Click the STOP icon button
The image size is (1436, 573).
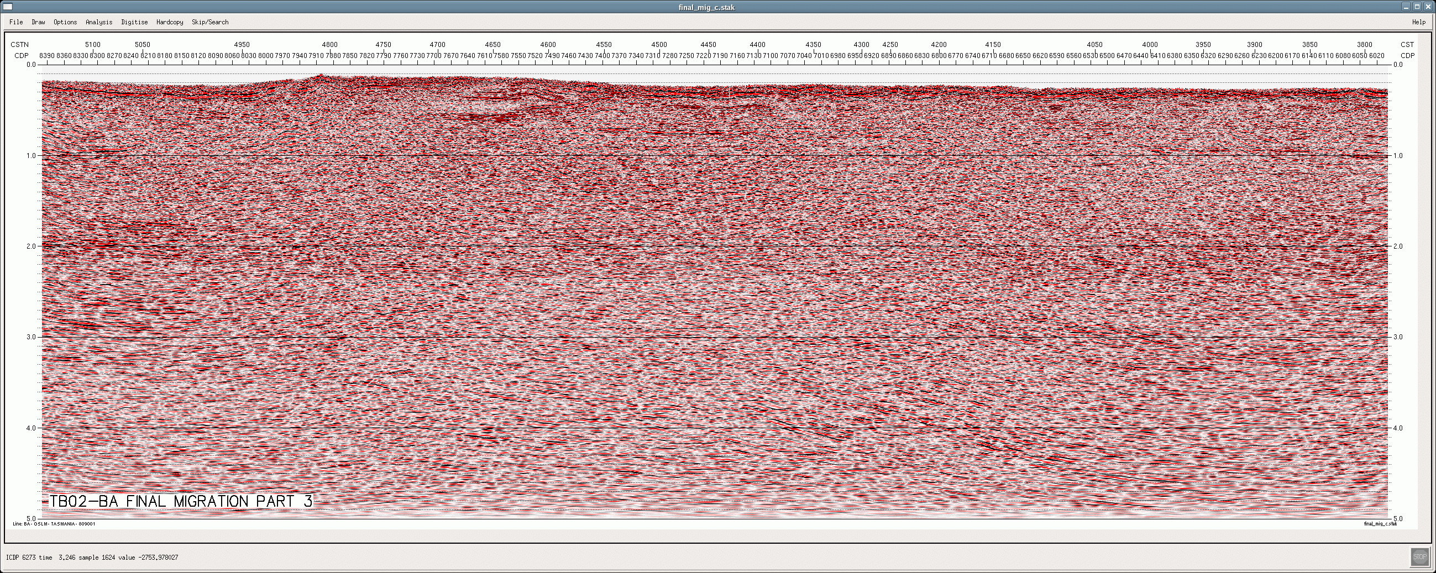point(1419,557)
